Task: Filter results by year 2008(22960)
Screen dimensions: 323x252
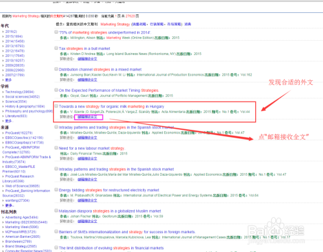Action: coord(15,70)
